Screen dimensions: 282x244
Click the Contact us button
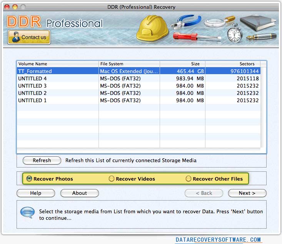point(29,37)
